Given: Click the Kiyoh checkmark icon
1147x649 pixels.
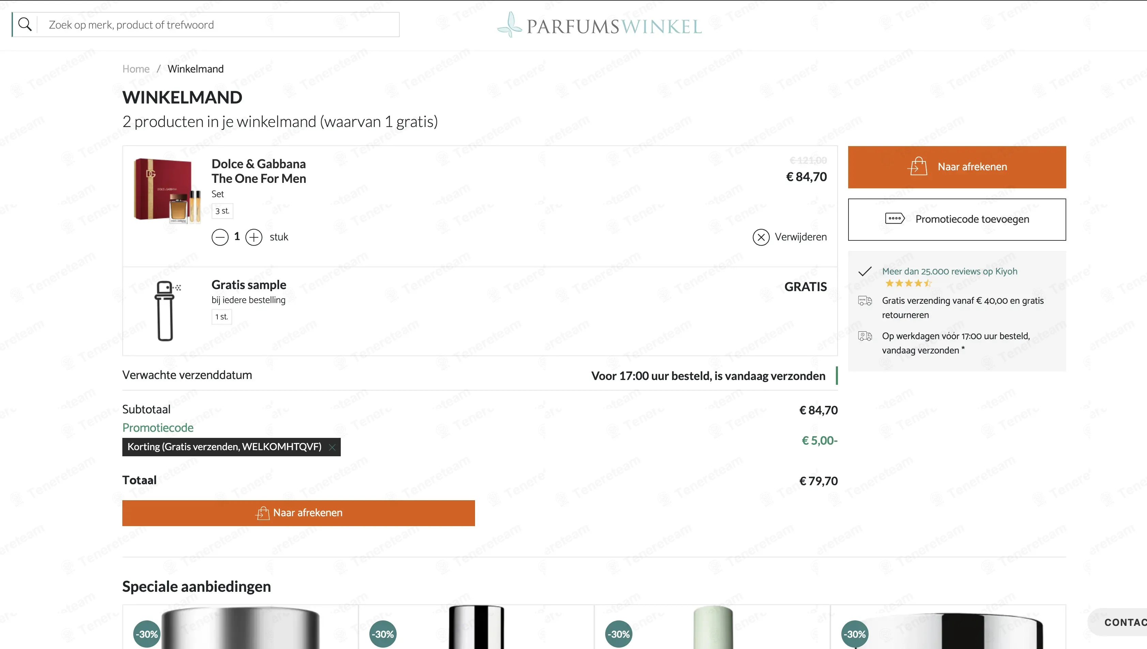Looking at the screenshot, I should tap(865, 271).
